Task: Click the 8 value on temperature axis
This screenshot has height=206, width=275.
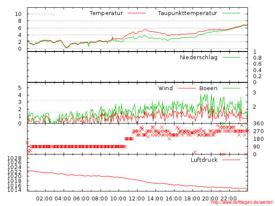Action: coord(20,21)
